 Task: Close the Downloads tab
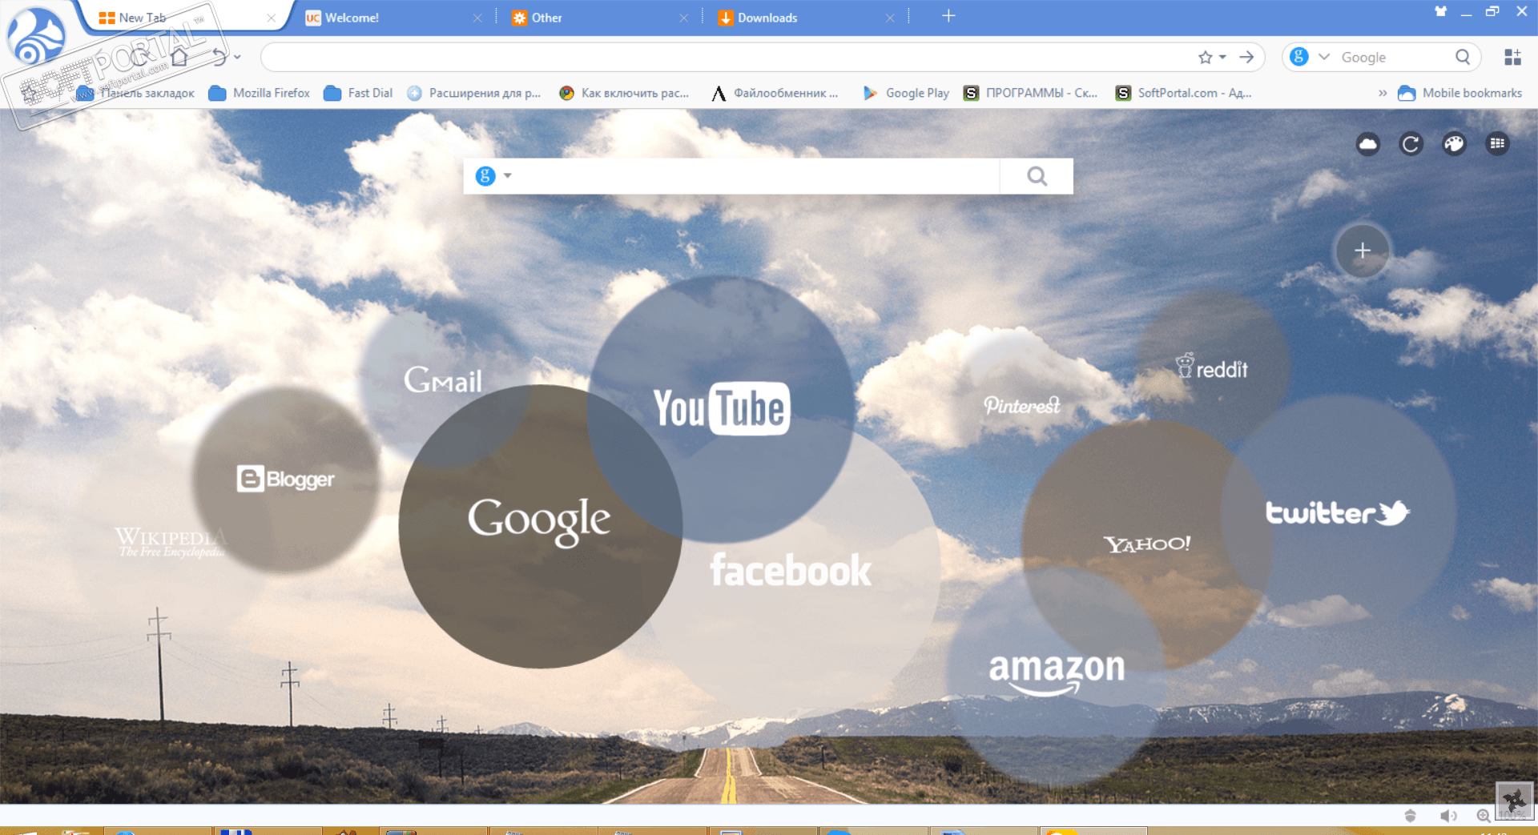tap(890, 18)
